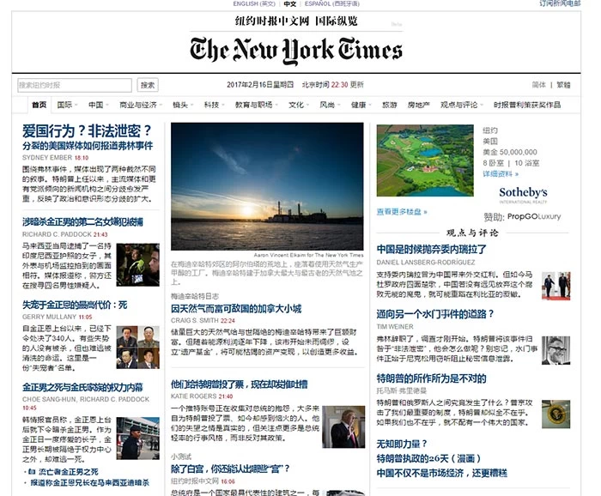Screen dimensions: 601x496
Task: Click The New York Times logo
Action: pyautogui.click(x=296, y=50)
